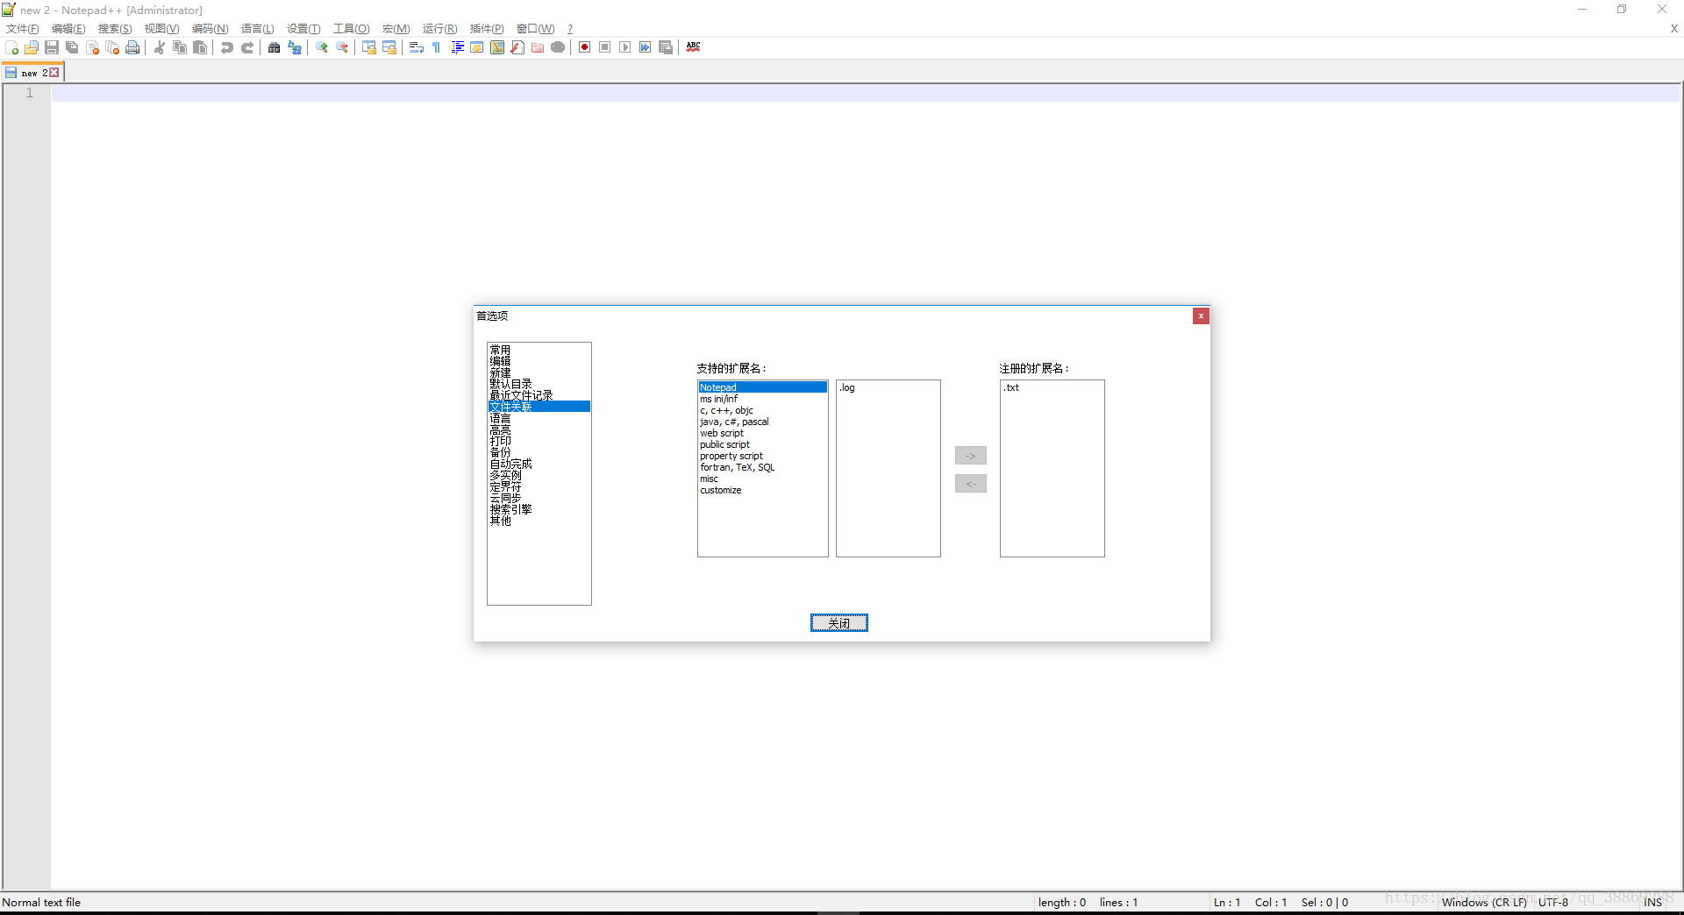Open the 编码(N) menu
The image size is (1684, 915).
point(210,29)
